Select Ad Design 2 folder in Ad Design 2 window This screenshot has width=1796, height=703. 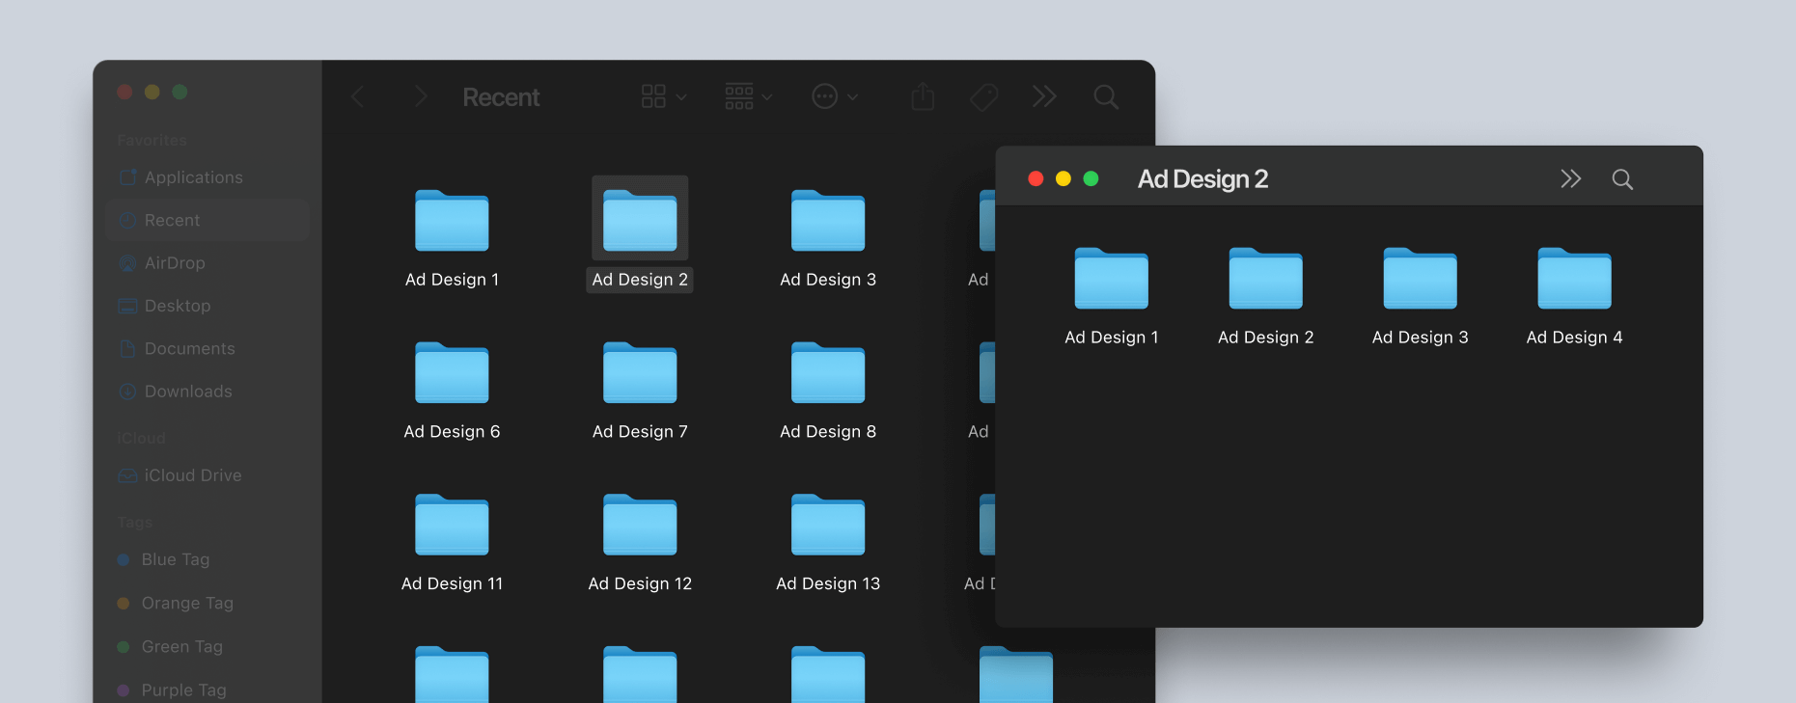tap(1266, 279)
